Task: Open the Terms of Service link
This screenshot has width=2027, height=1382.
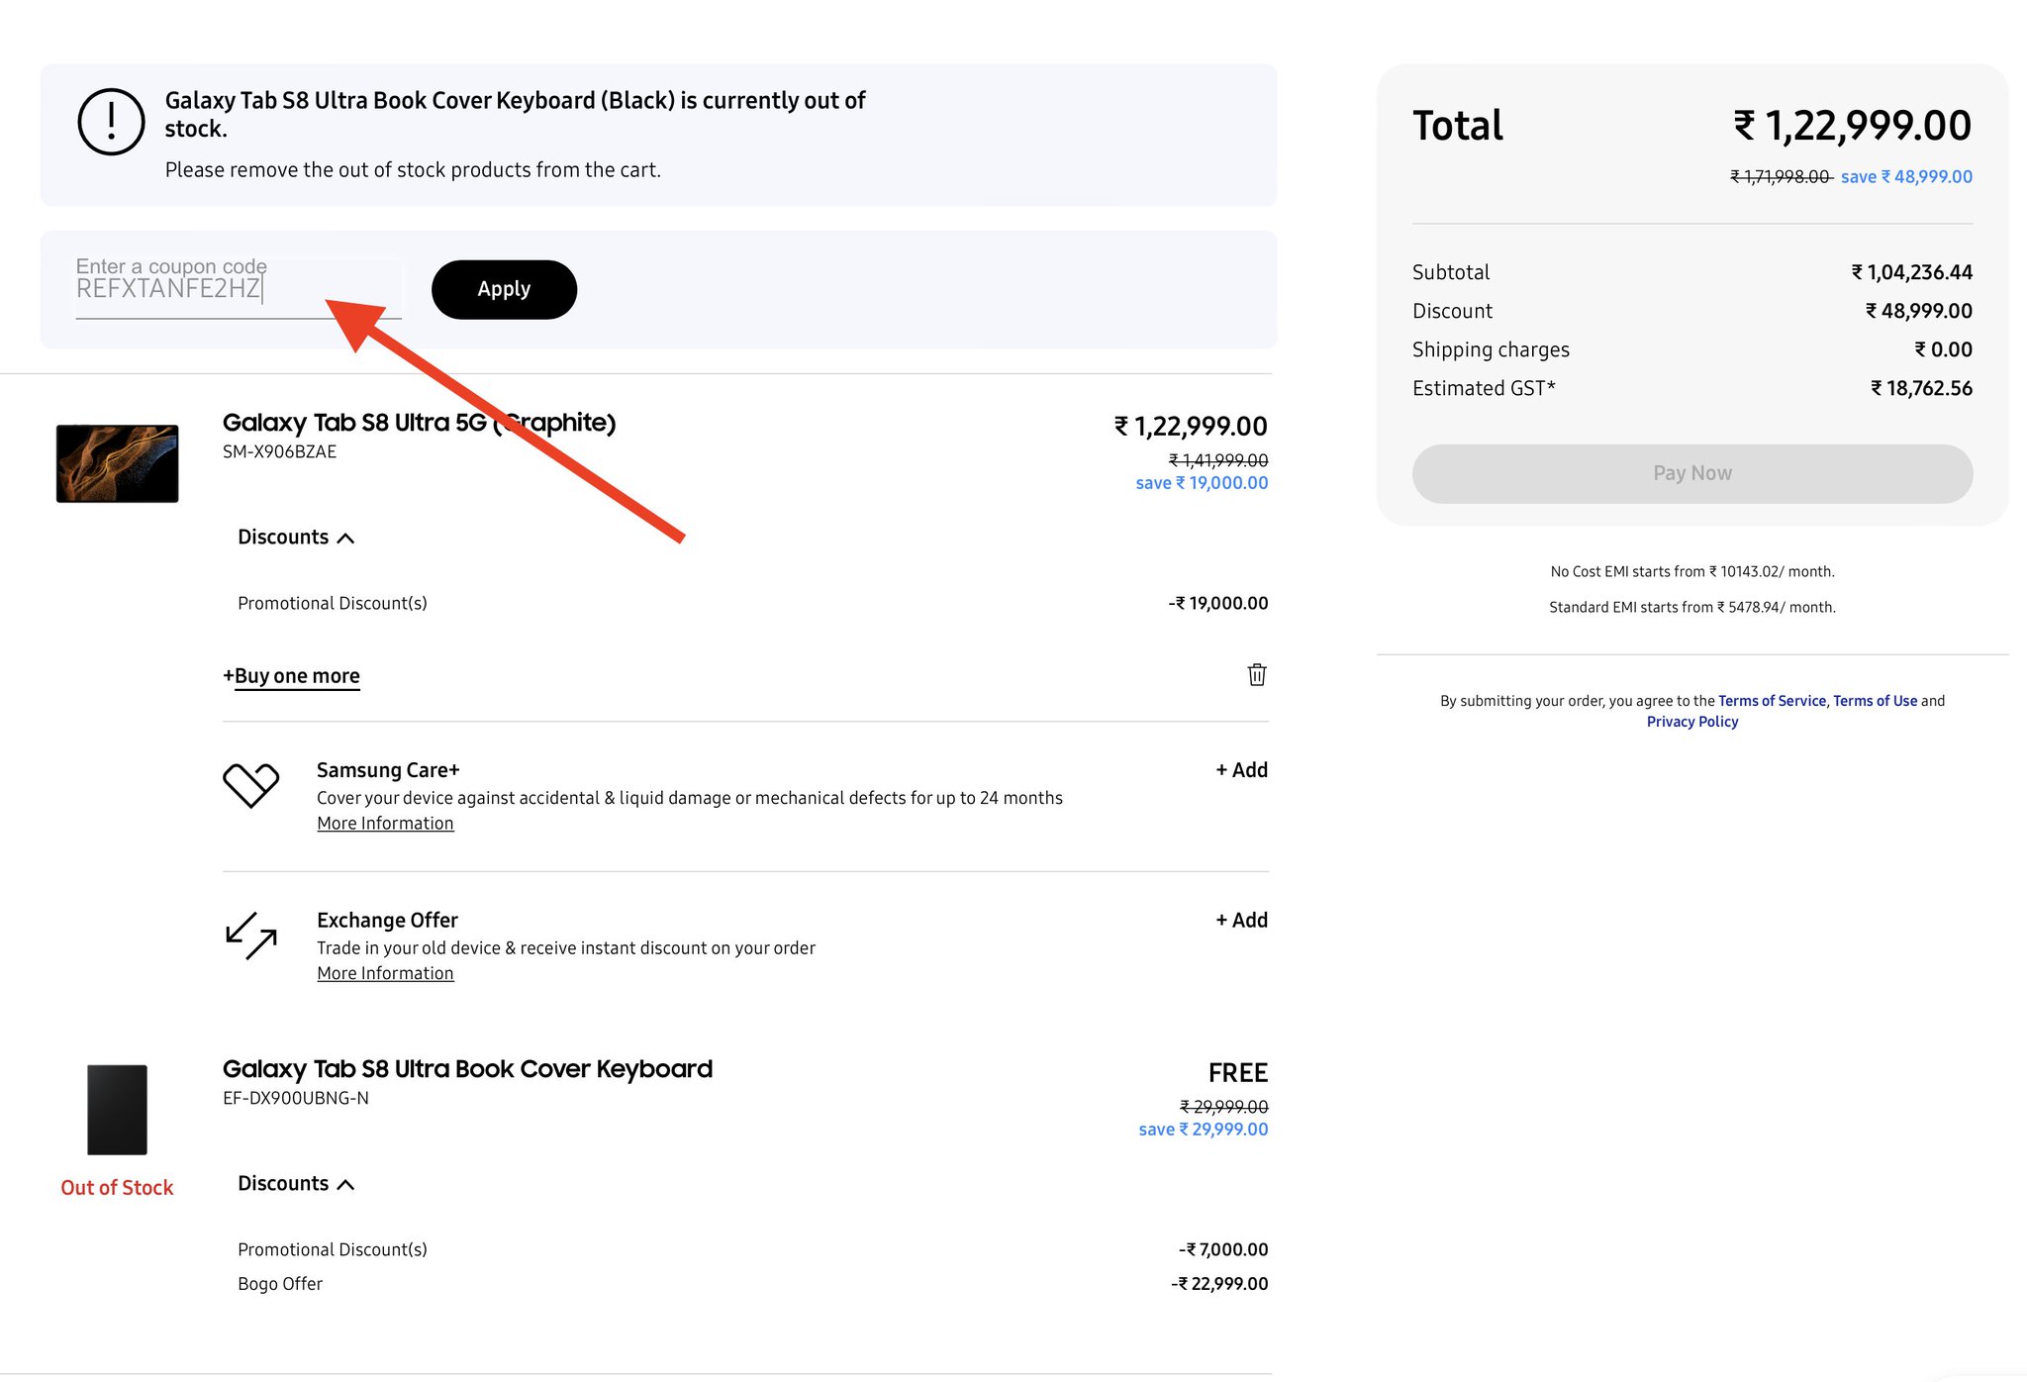Action: coord(1772,700)
